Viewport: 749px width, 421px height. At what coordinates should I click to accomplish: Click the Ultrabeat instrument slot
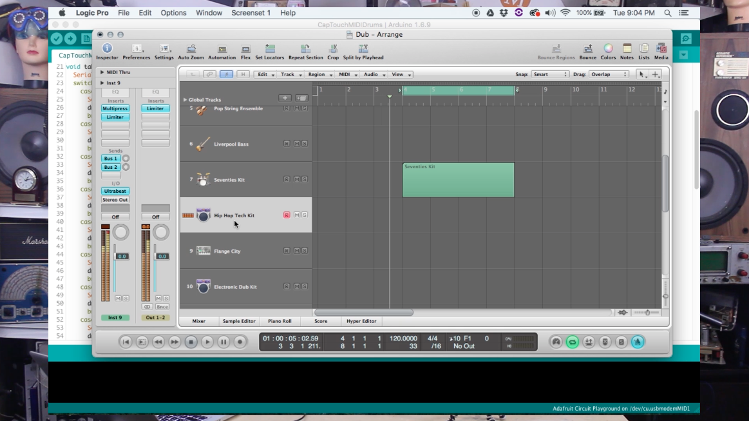115,191
